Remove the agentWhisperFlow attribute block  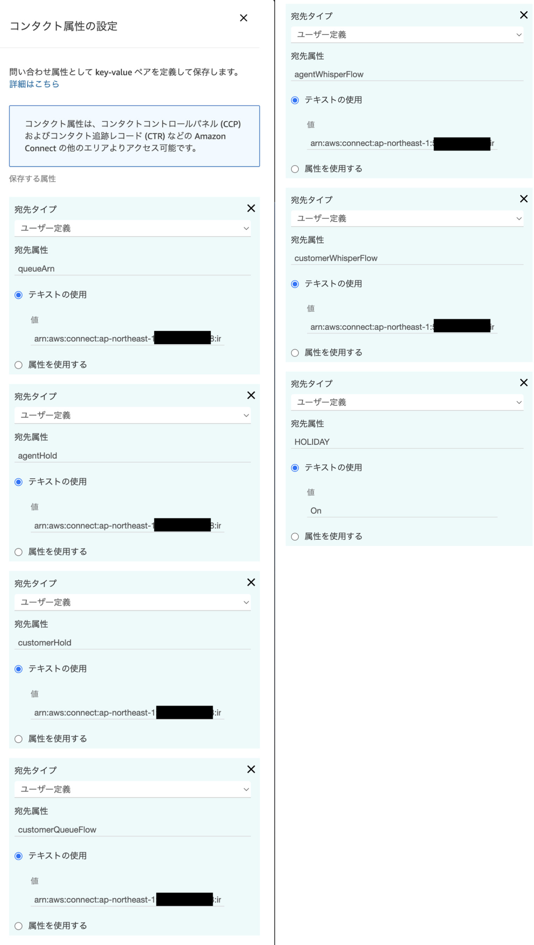[523, 15]
